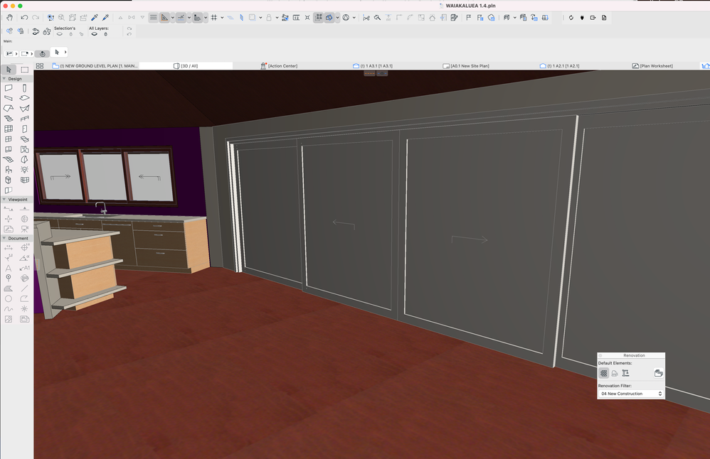This screenshot has width=710, height=459.
Task: Open the tab overview grid button
Action: point(40,66)
